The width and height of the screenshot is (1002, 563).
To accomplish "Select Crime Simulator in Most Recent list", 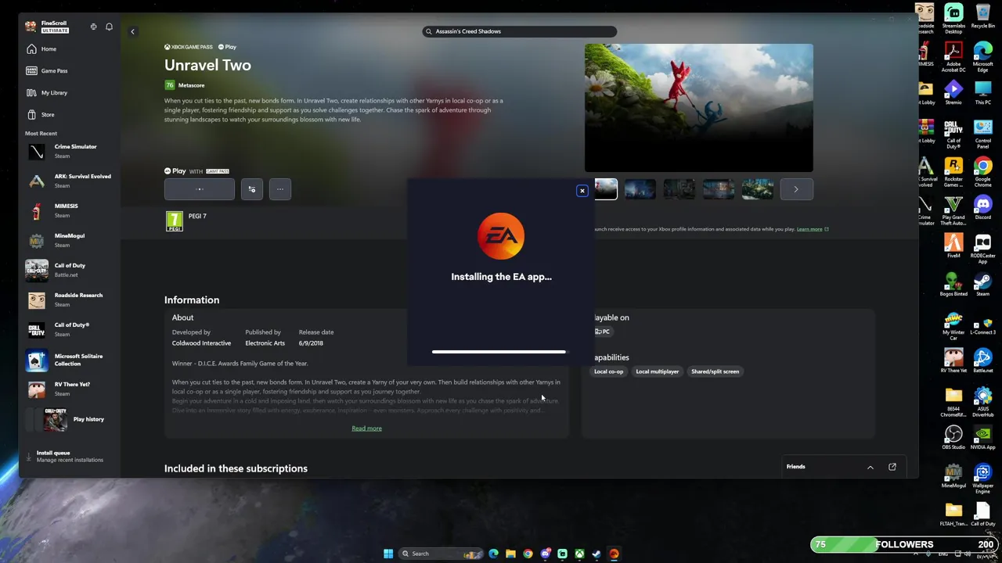I will click(69, 151).
